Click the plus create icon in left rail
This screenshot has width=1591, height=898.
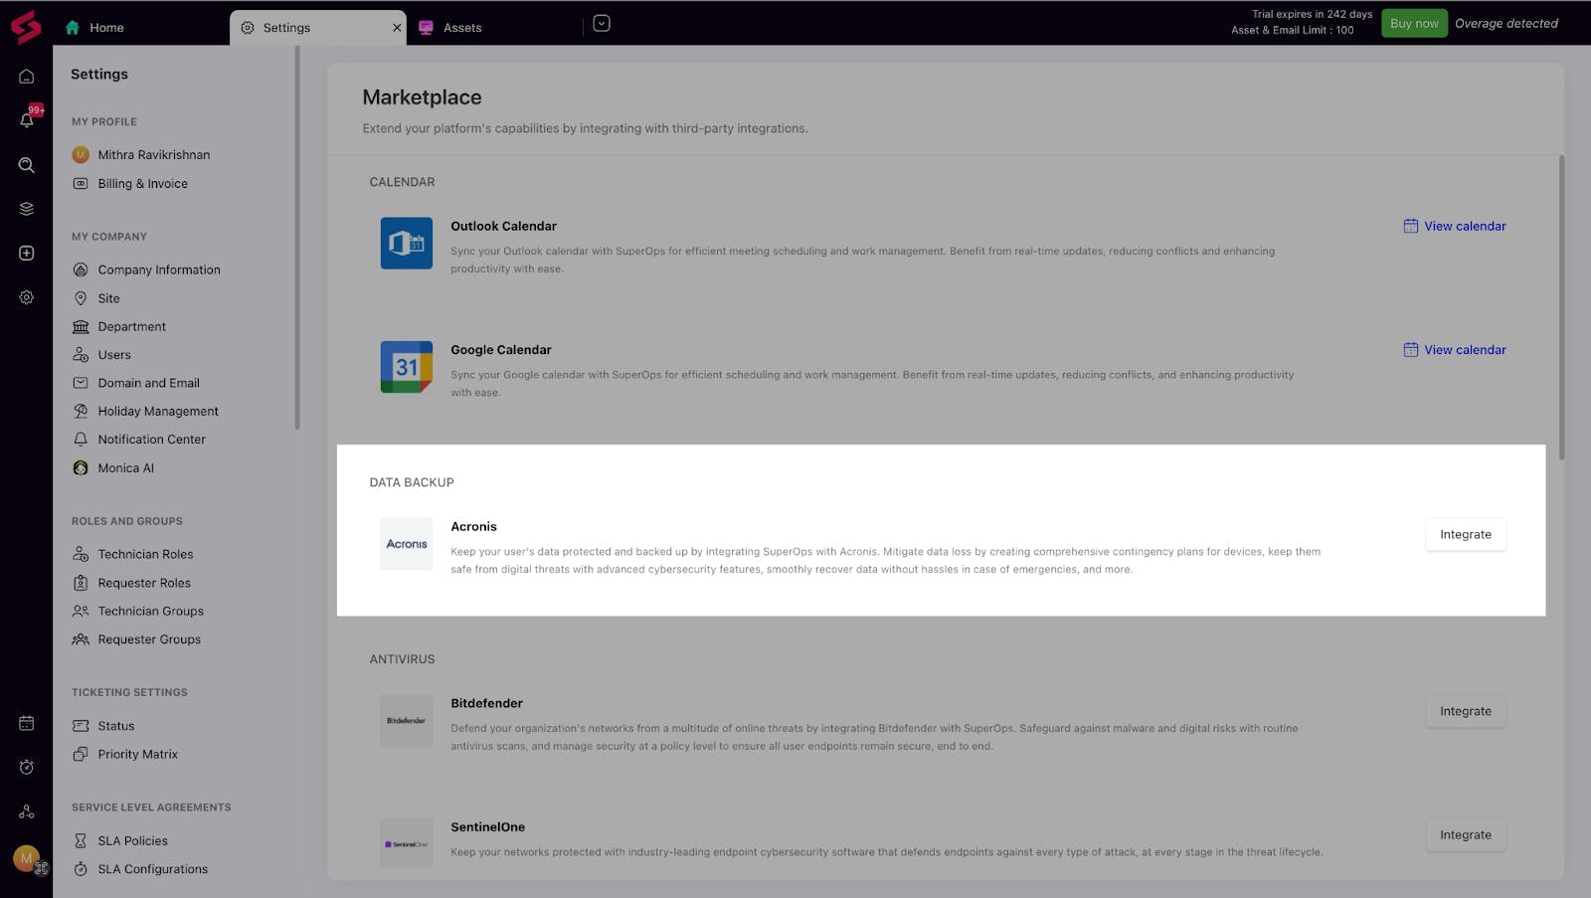coord(27,254)
